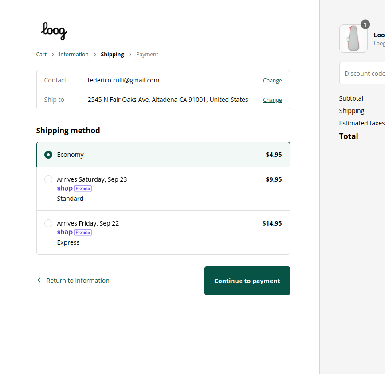Click the Total label in order summary
Image resolution: width=385 pixels, height=374 pixels.
coord(349,136)
